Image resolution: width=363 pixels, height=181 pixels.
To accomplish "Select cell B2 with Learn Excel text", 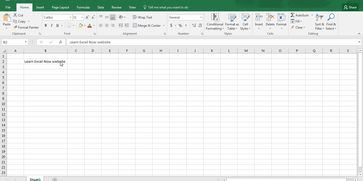I will [x=45, y=61].
